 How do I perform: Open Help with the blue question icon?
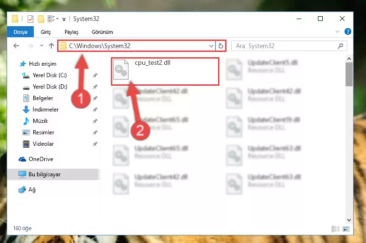tap(348, 31)
